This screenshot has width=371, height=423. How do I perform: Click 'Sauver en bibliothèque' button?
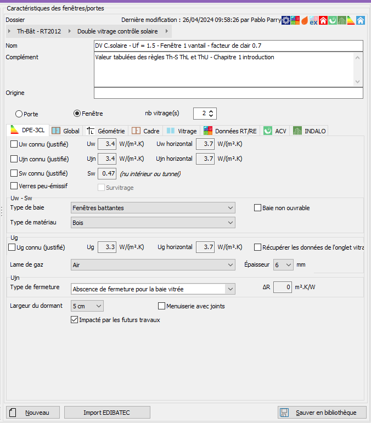[321, 413]
